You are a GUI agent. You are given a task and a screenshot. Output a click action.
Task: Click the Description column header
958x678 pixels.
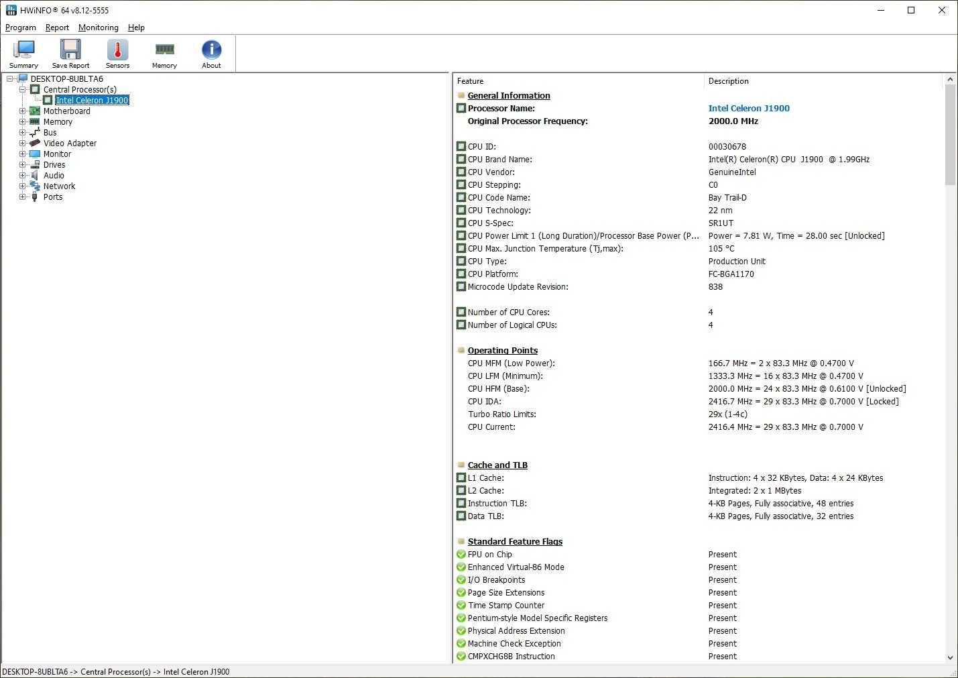point(823,81)
